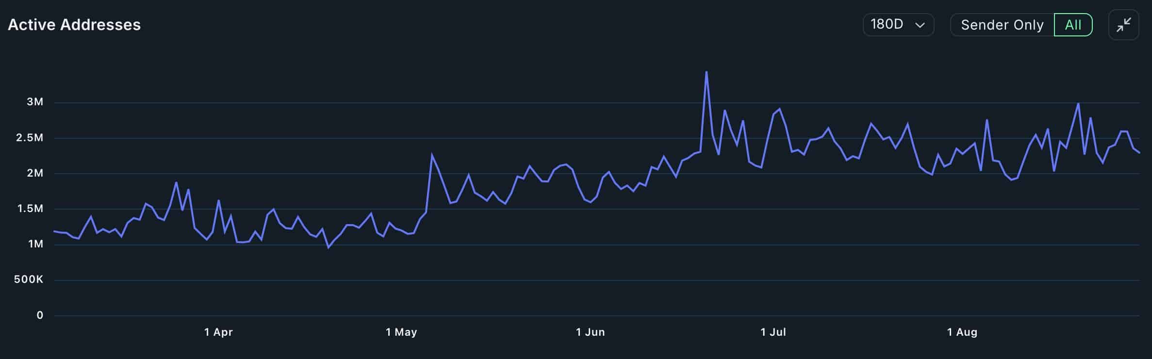Screen dimensions: 1152x359
Task: Click the 1 Jul date label
Action: [773, 332]
